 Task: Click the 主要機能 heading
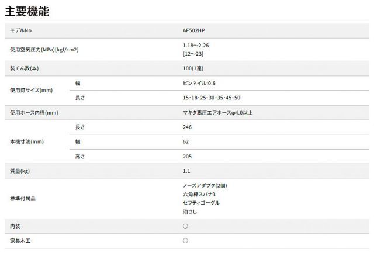[27, 11]
